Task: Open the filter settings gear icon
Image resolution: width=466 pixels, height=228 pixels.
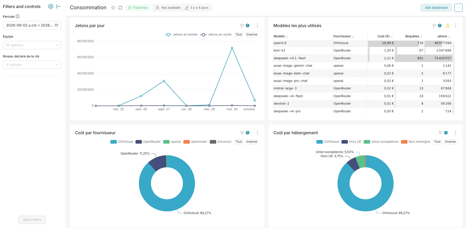Action: [x=51, y=6]
